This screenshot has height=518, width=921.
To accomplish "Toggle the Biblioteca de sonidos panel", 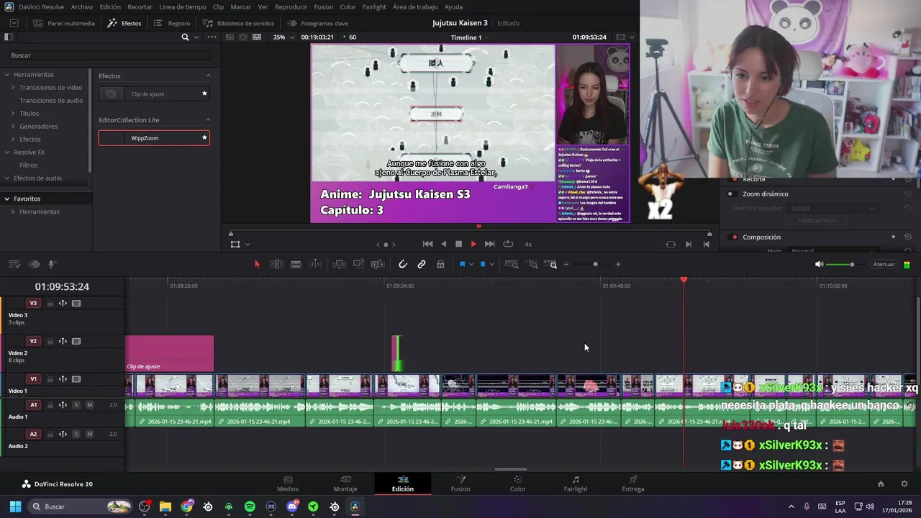I will click(237, 23).
